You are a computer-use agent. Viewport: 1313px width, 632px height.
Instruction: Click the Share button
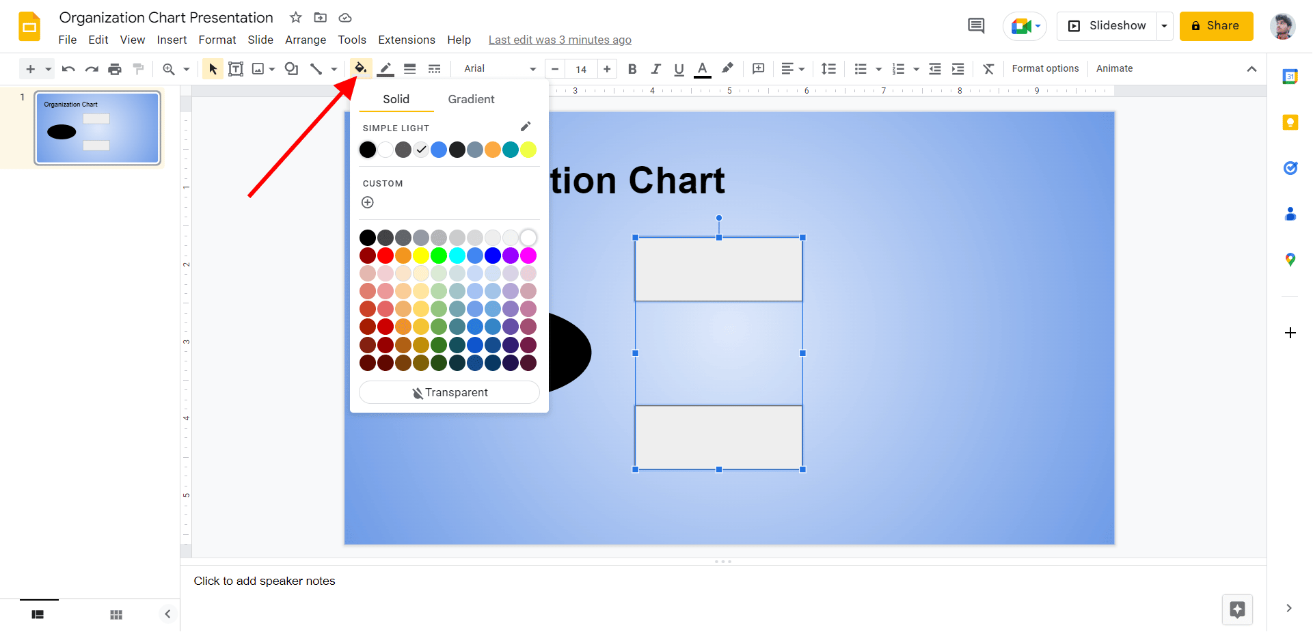click(x=1216, y=26)
